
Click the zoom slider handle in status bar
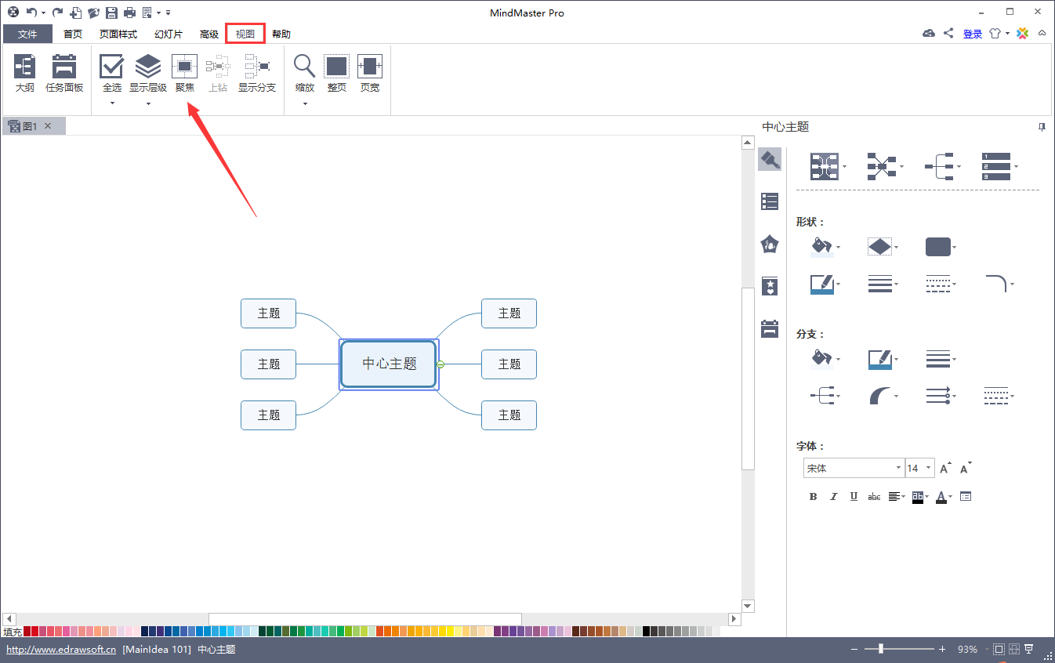(881, 649)
